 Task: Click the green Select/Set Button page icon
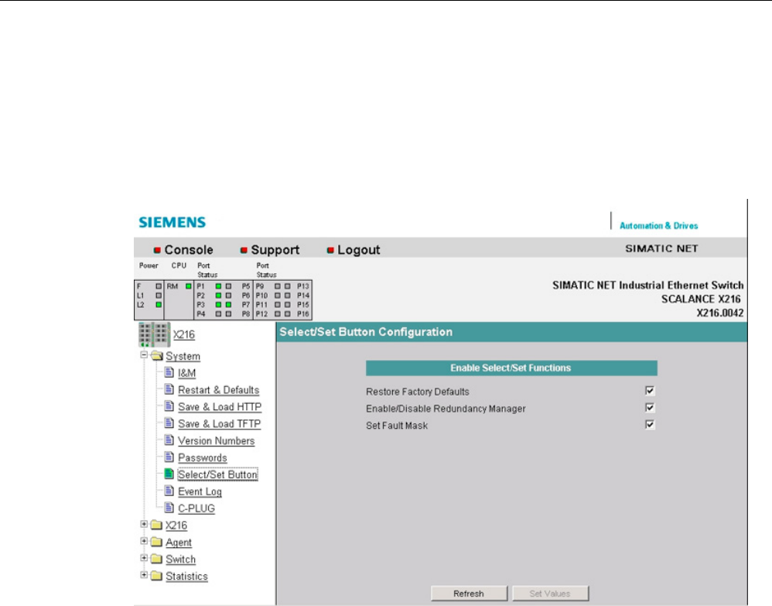[x=169, y=474]
